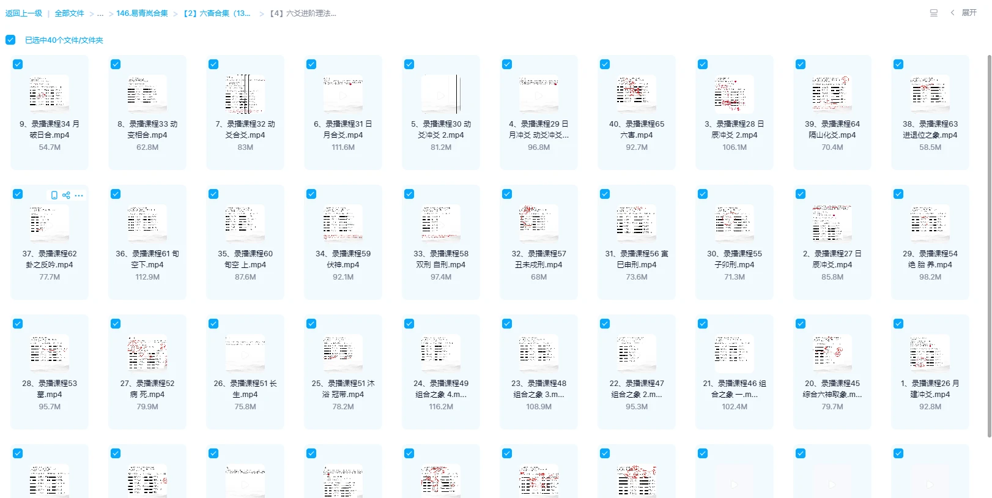Viewport: 992px width, 498px height.
Task: Open thumbnail of 录播课程34 月破日合.mp4
Action: [50, 94]
